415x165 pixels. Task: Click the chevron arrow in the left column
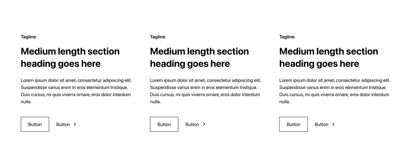click(x=75, y=124)
